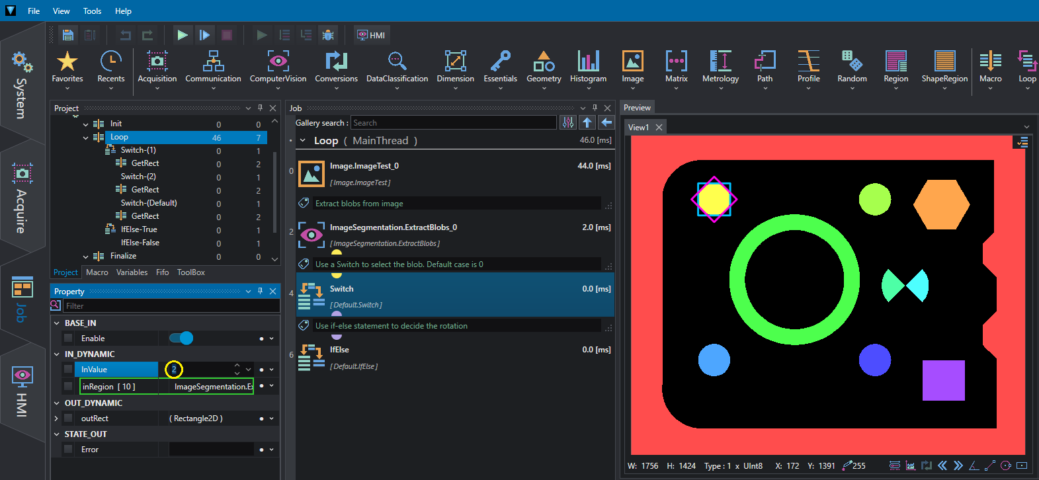Viewport: 1039px width, 480px height.
Task: Switch to the Variables tab
Action: (x=132, y=272)
